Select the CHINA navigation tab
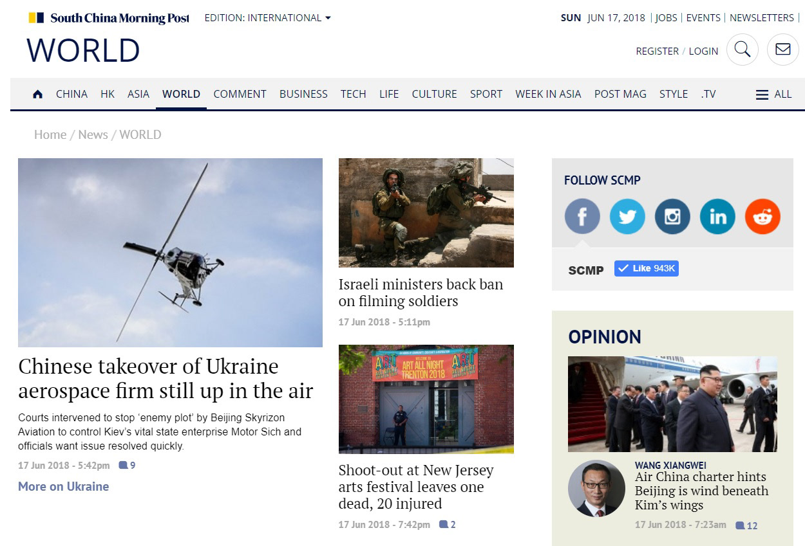 [x=71, y=94]
